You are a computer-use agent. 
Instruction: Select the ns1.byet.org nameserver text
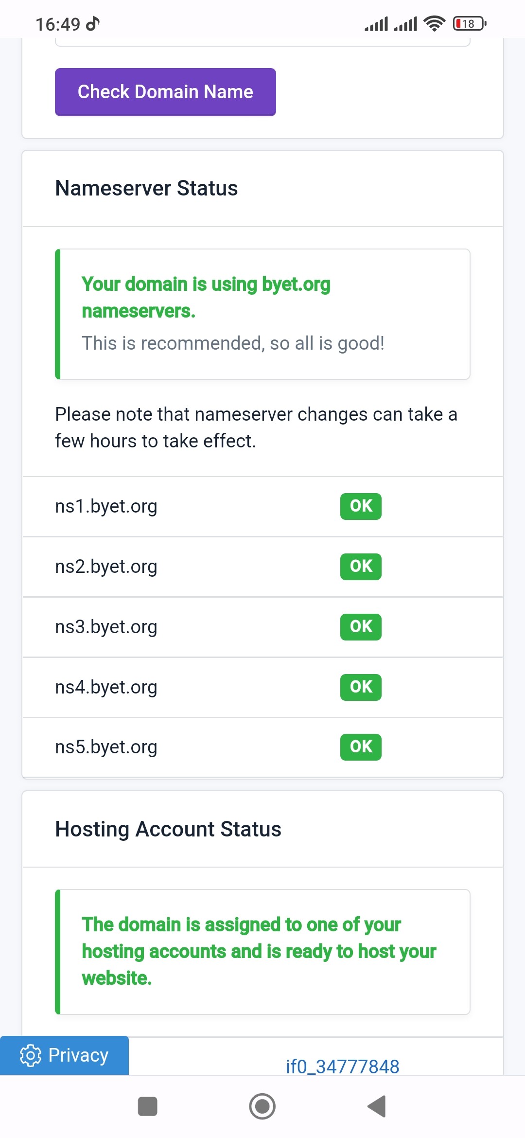pos(106,506)
